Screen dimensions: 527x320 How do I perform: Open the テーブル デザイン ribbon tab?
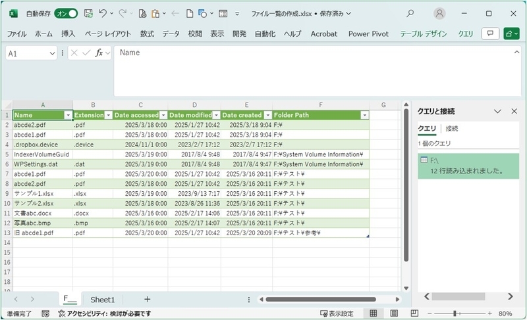pos(424,34)
